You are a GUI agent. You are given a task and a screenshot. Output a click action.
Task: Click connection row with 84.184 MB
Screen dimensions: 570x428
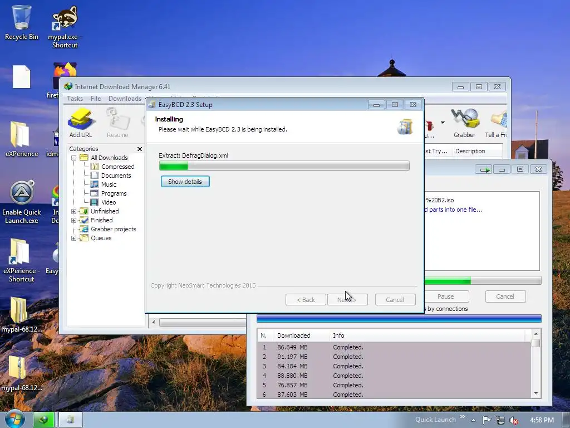tap(394, 366)
